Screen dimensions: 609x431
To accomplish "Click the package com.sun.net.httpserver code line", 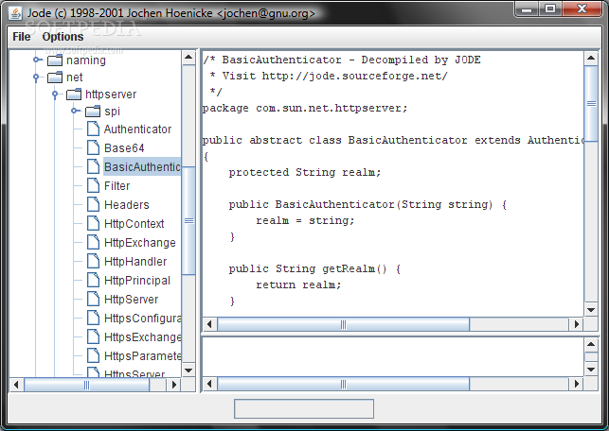I will (305, 108).
